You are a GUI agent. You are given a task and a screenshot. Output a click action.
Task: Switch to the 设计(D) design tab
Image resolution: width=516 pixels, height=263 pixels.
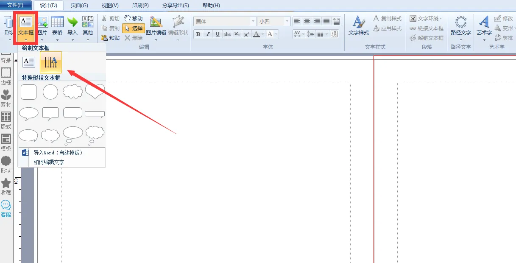(48, 5)
